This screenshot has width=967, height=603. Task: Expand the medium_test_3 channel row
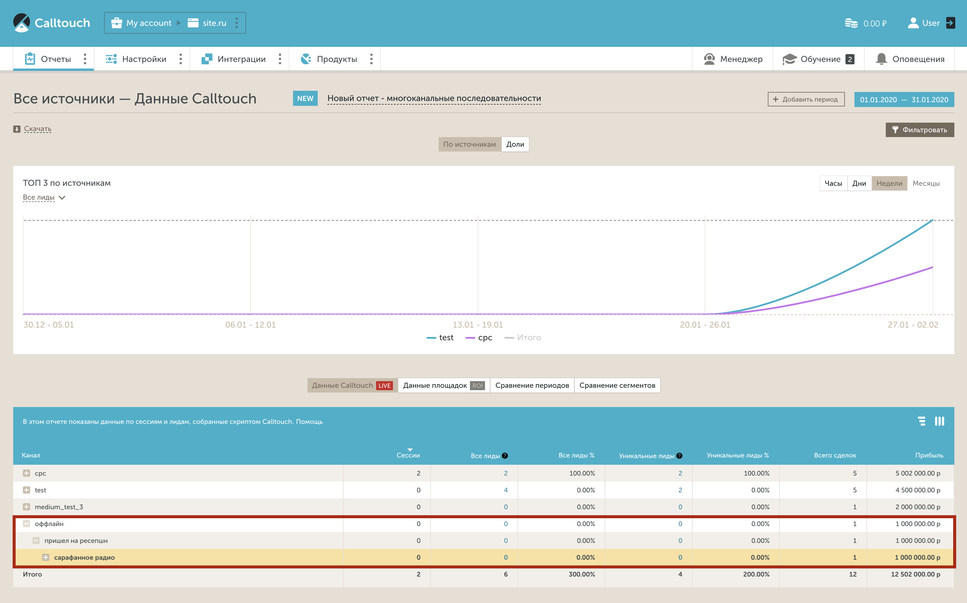coord(26,507)
